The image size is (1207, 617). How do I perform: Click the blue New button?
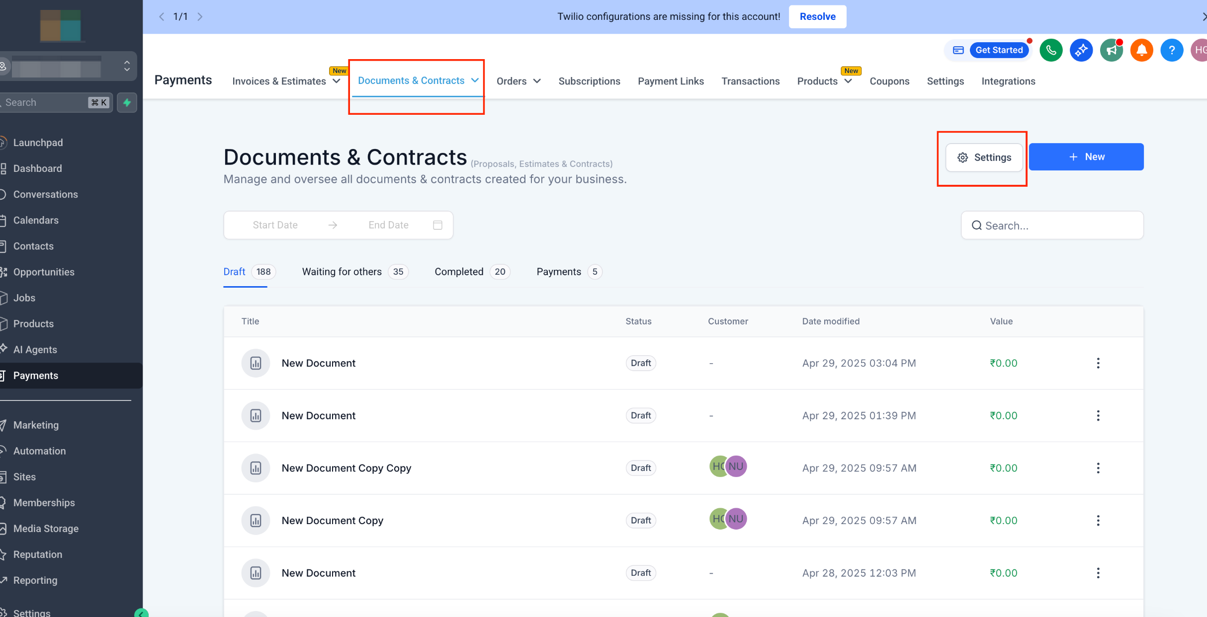pos(1086,157)
